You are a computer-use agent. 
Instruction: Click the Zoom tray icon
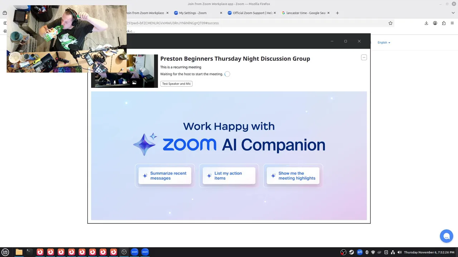point(360,252)
